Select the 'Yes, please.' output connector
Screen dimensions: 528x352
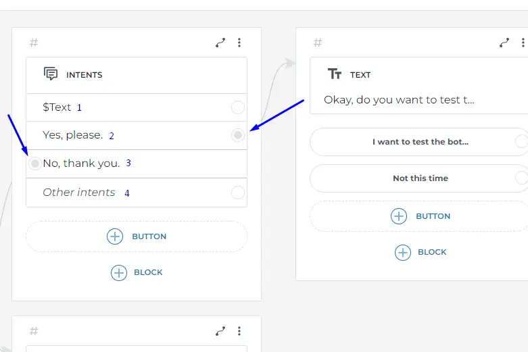237,136
